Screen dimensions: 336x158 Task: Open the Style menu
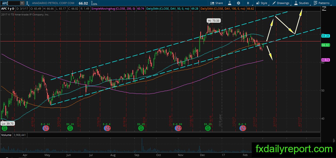click(262, 3)
